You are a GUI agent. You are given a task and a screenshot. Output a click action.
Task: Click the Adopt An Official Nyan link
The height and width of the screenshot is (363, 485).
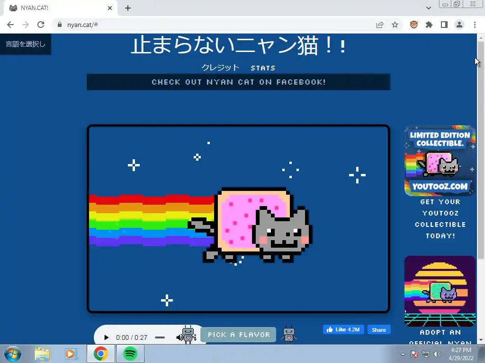(x=440, y=337)
